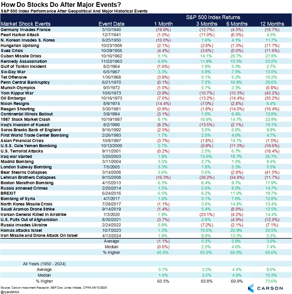
Task: Click the date '6/25/1950'
Action: 111,40
